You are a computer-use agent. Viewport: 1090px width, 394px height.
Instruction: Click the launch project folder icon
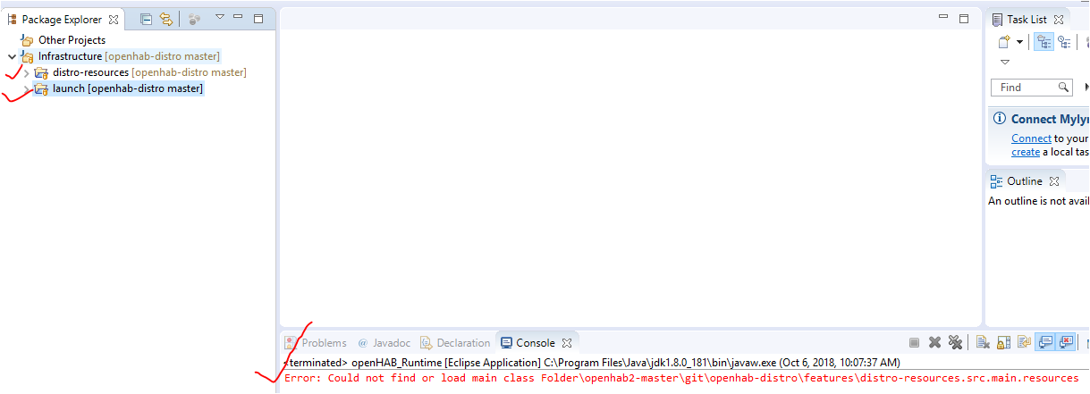(41, 88)
